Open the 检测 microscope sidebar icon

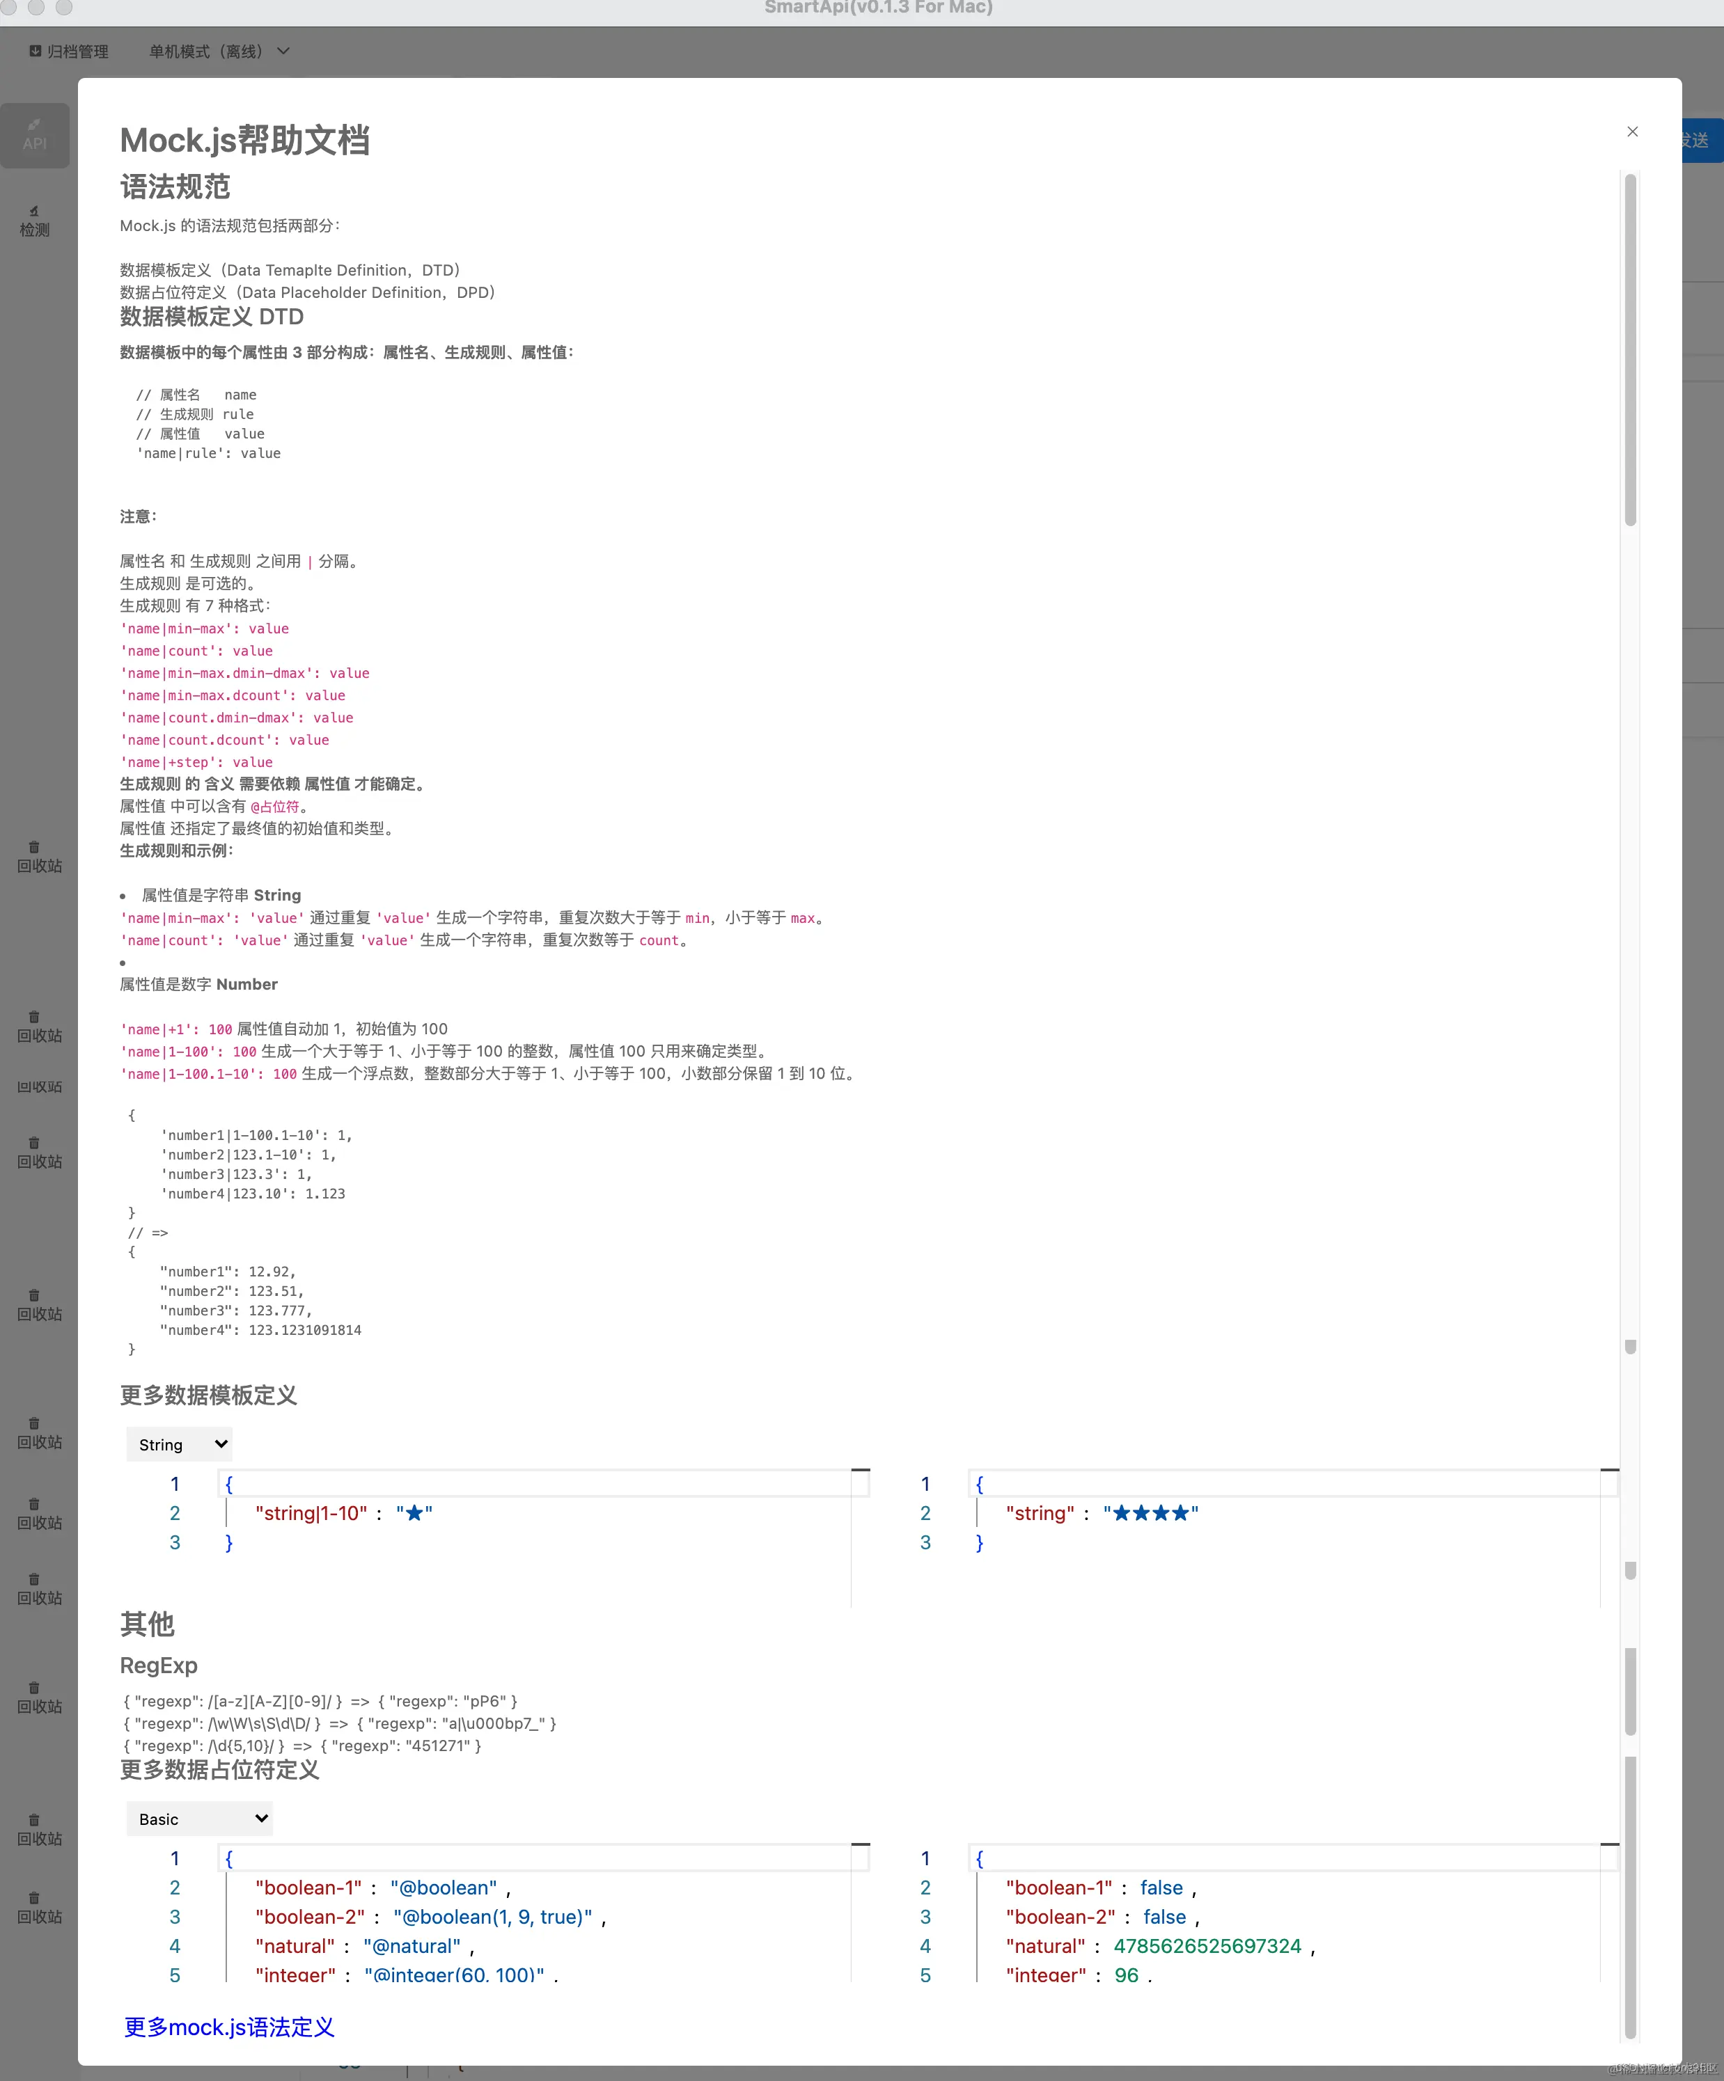33,211
